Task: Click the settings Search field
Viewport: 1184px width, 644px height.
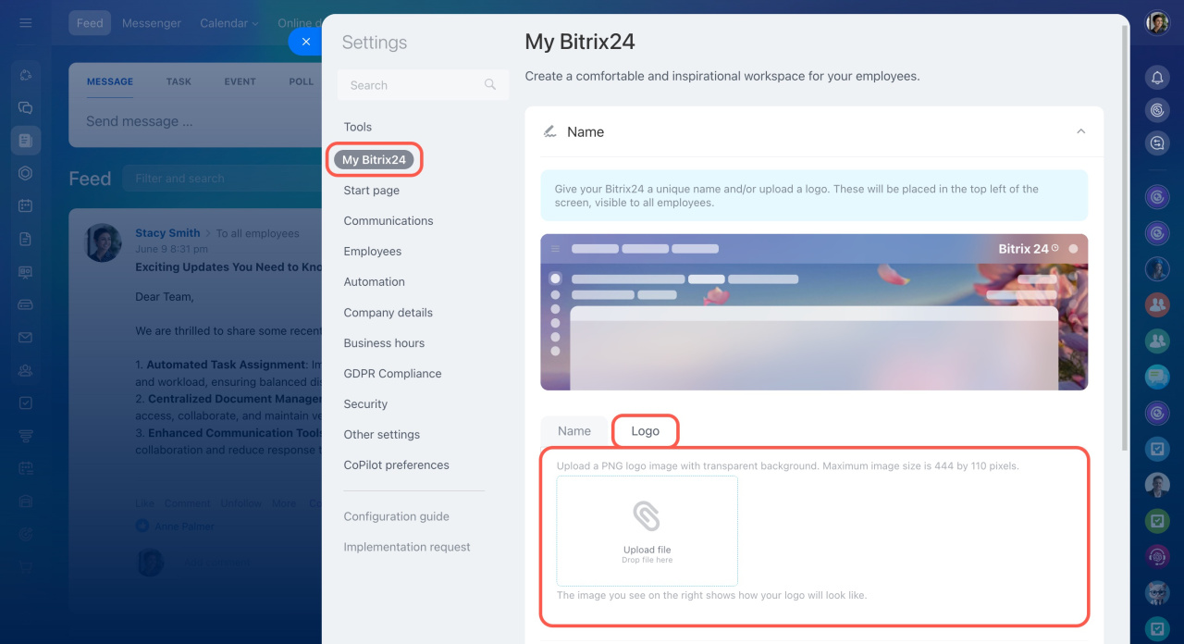Action: (x=423, y=85)
